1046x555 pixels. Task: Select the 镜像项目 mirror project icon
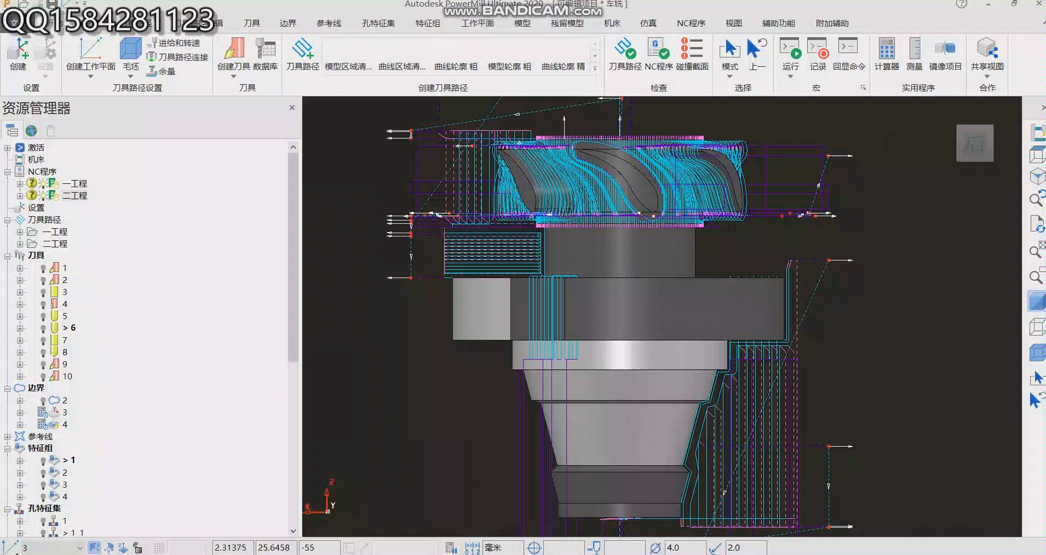click(x=945, y=54)
